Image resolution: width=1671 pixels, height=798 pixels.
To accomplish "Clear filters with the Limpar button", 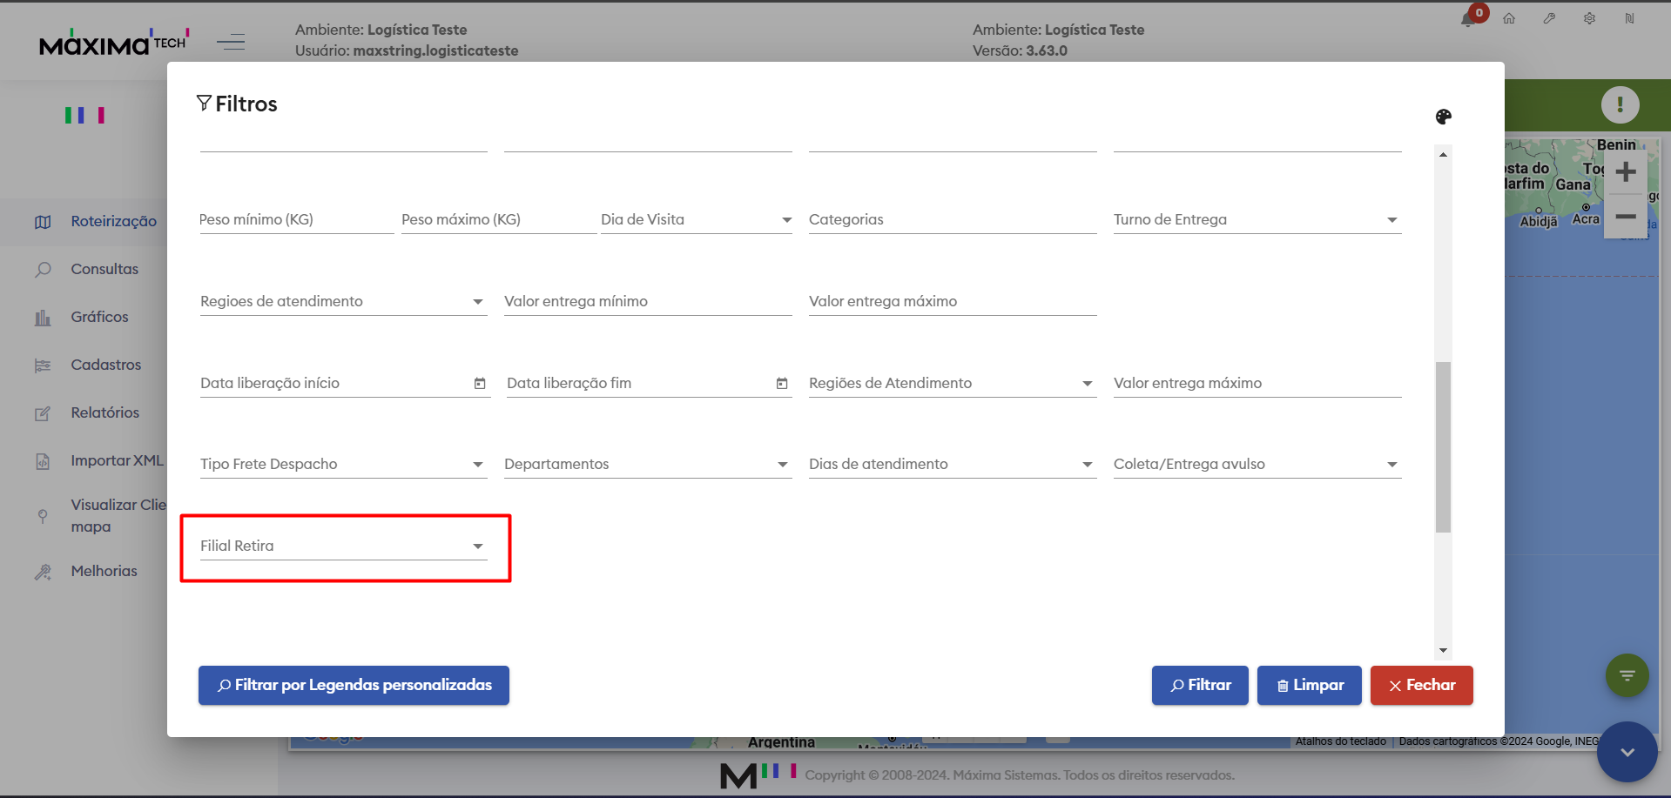I will point(1310,685).
